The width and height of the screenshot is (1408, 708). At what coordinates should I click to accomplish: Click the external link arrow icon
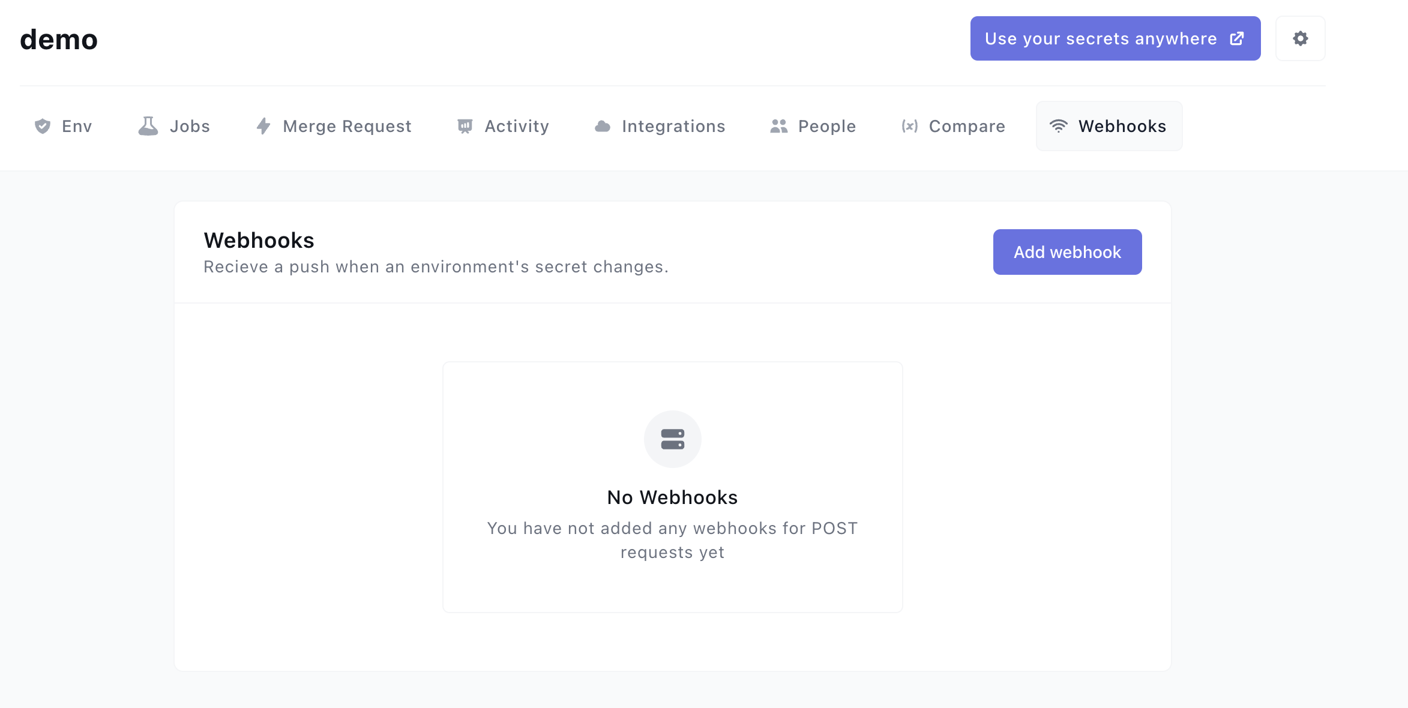[x=1237, y=38]
